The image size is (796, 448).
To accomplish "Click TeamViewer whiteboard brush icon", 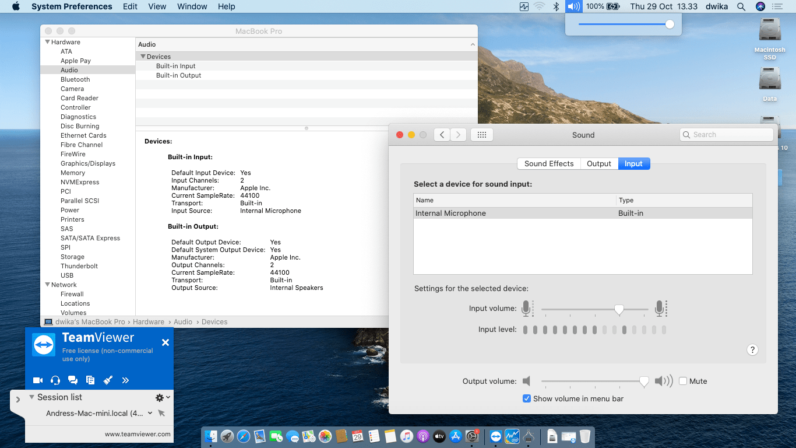I will point(108,380).
